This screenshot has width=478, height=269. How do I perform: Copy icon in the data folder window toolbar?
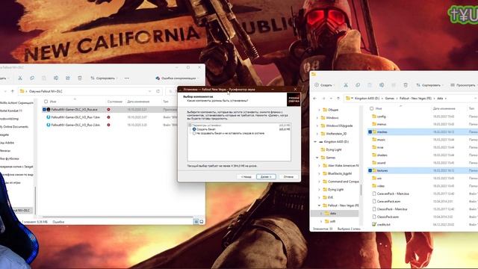[x=358, y=84]
